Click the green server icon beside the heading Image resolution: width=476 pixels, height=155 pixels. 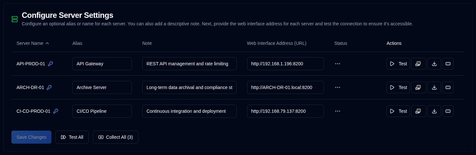click(x=15, y=19)
